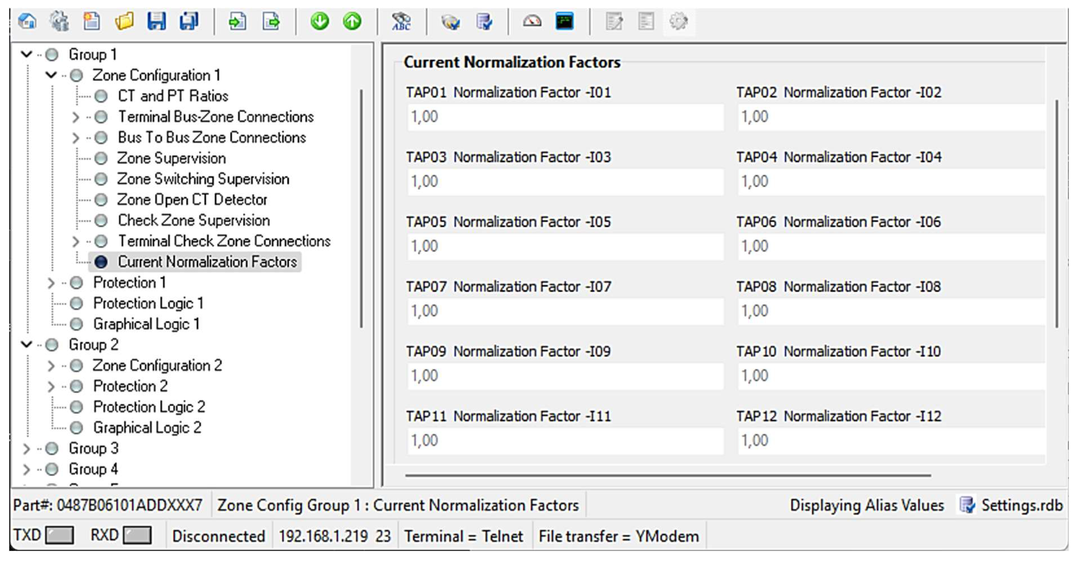Click the green up-arrow send icon
This screenshot has height=562, width=1077.
[352, 21]
